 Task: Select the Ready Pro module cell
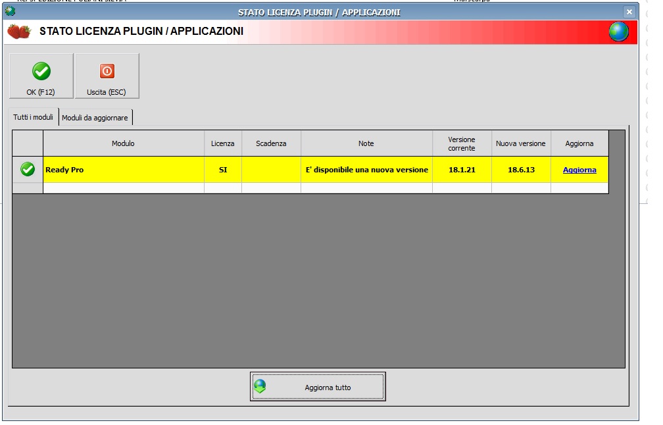coord(124,170)
